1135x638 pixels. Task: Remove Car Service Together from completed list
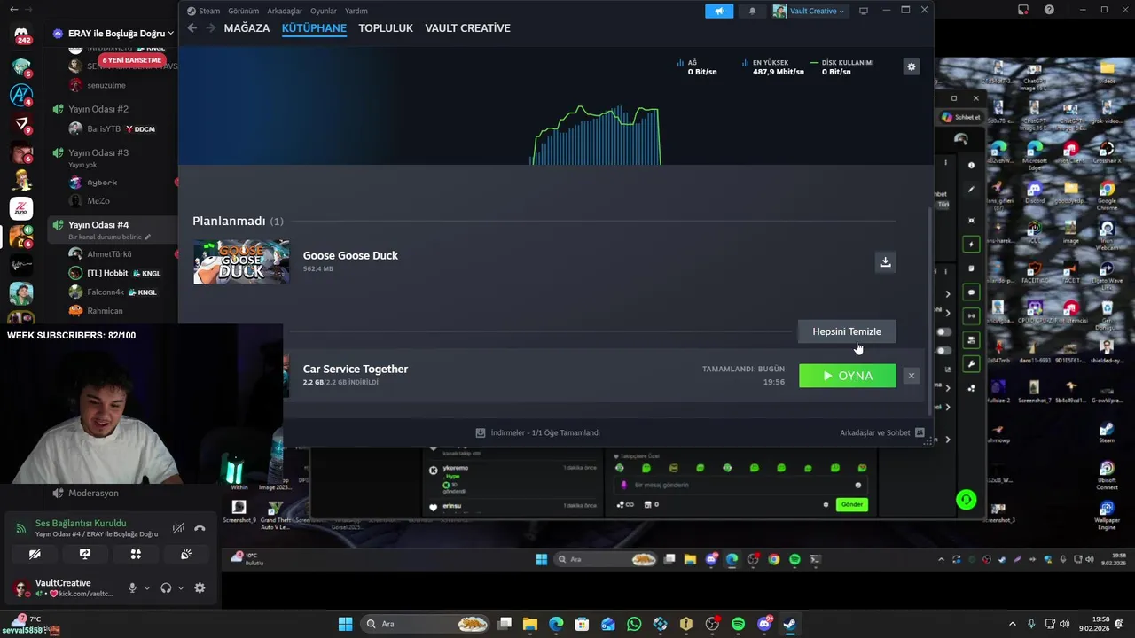coord(911,376)
